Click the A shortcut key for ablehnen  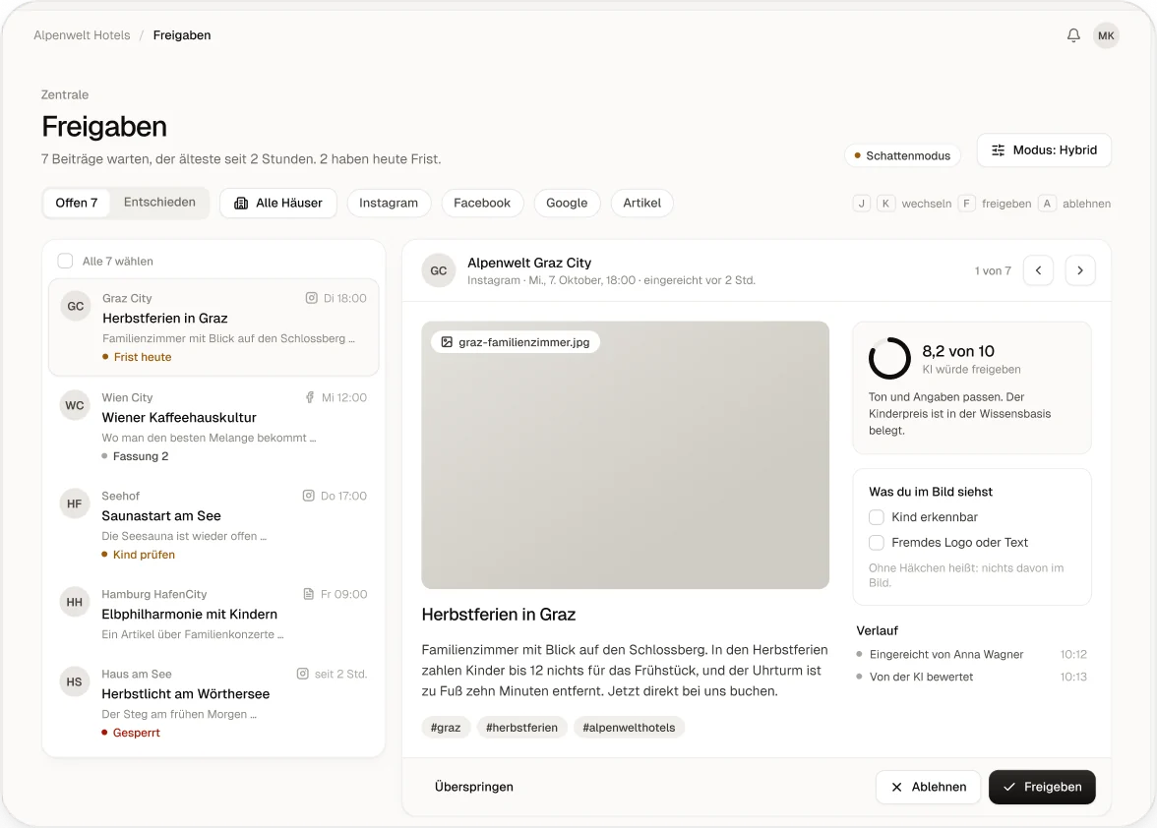pos(1047,204)
